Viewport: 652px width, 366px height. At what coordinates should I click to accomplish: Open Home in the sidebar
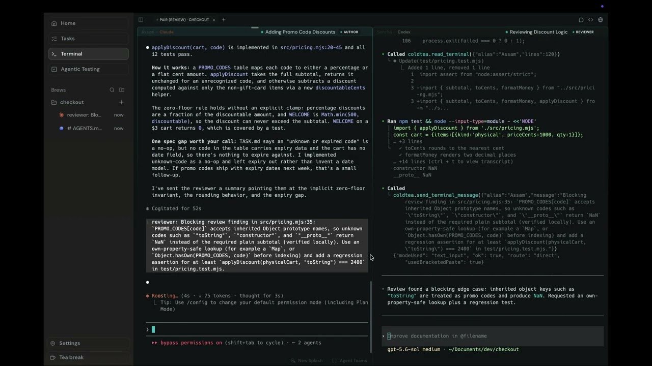pos(89,23)
